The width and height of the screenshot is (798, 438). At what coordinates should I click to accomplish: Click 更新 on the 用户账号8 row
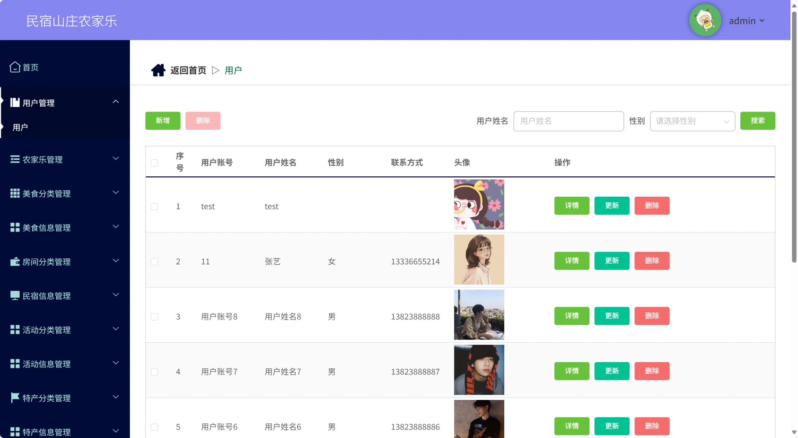pyautogui.click(x=612, y=316)
